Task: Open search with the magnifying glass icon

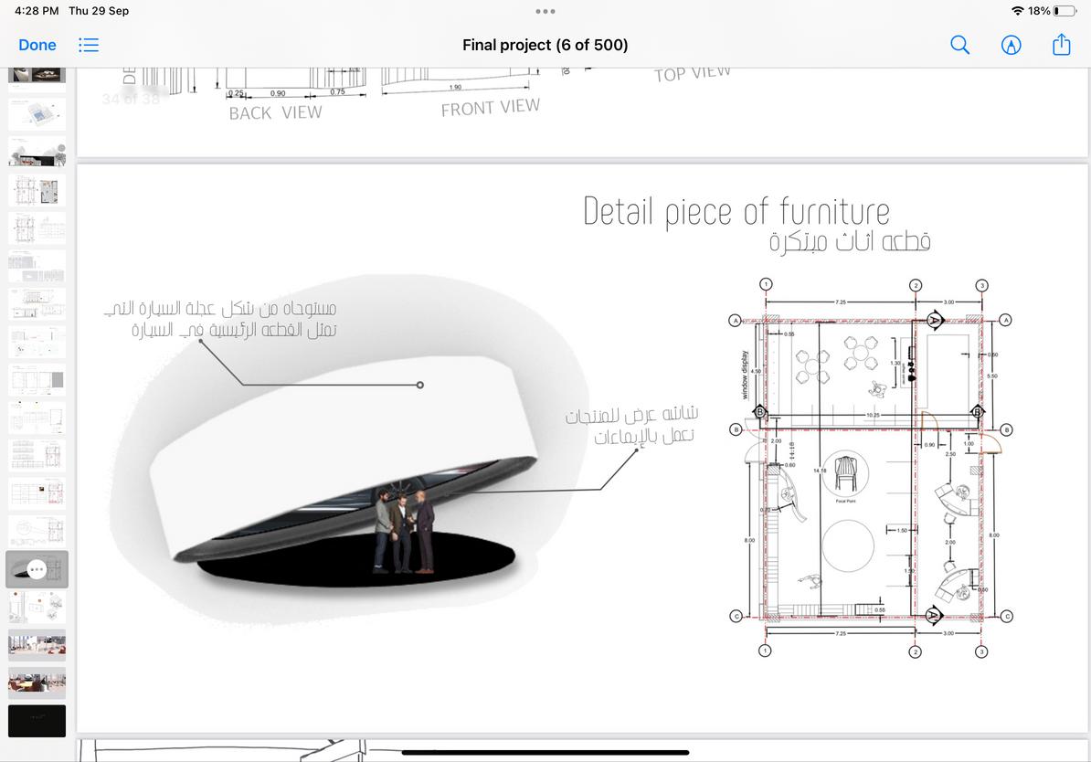Action: (x=959, y=45)
